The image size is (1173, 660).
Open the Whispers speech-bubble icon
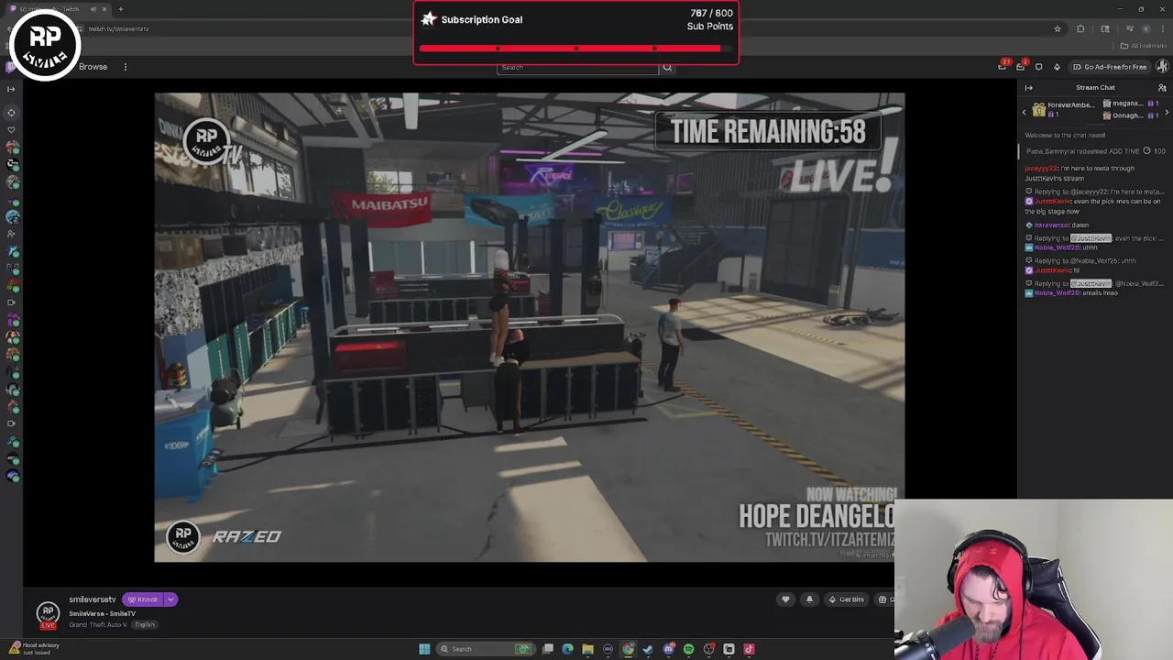(1038, 67)
